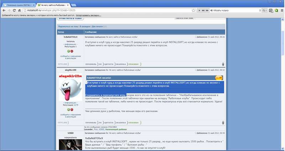This screenshot has height=151, width=285.
Task: Click информация link under olegMkirillM avatar
Action: click(70, 103)
